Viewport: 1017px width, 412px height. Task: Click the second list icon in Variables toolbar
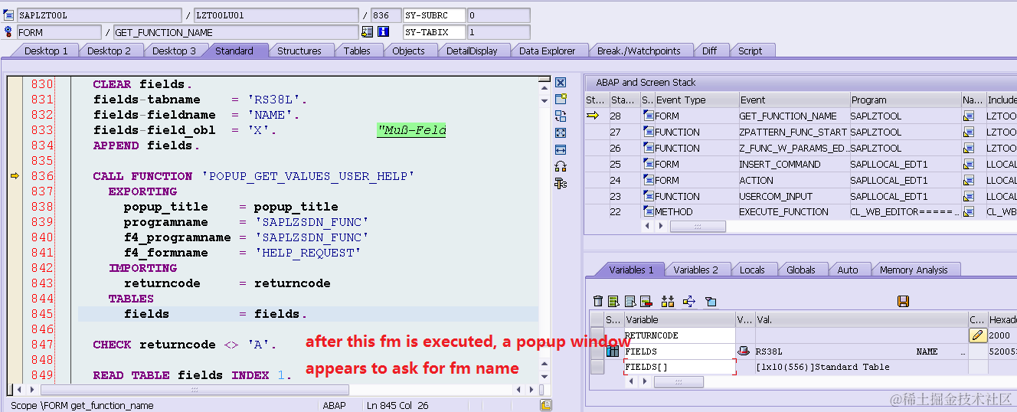tap(613, 302)
